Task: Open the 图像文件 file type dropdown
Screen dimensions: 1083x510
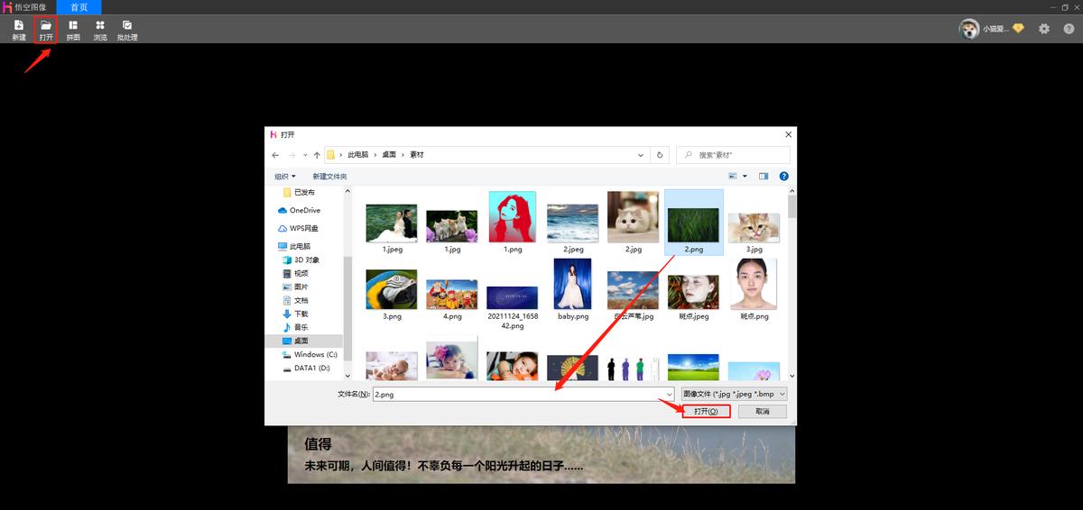Action: 735,394
